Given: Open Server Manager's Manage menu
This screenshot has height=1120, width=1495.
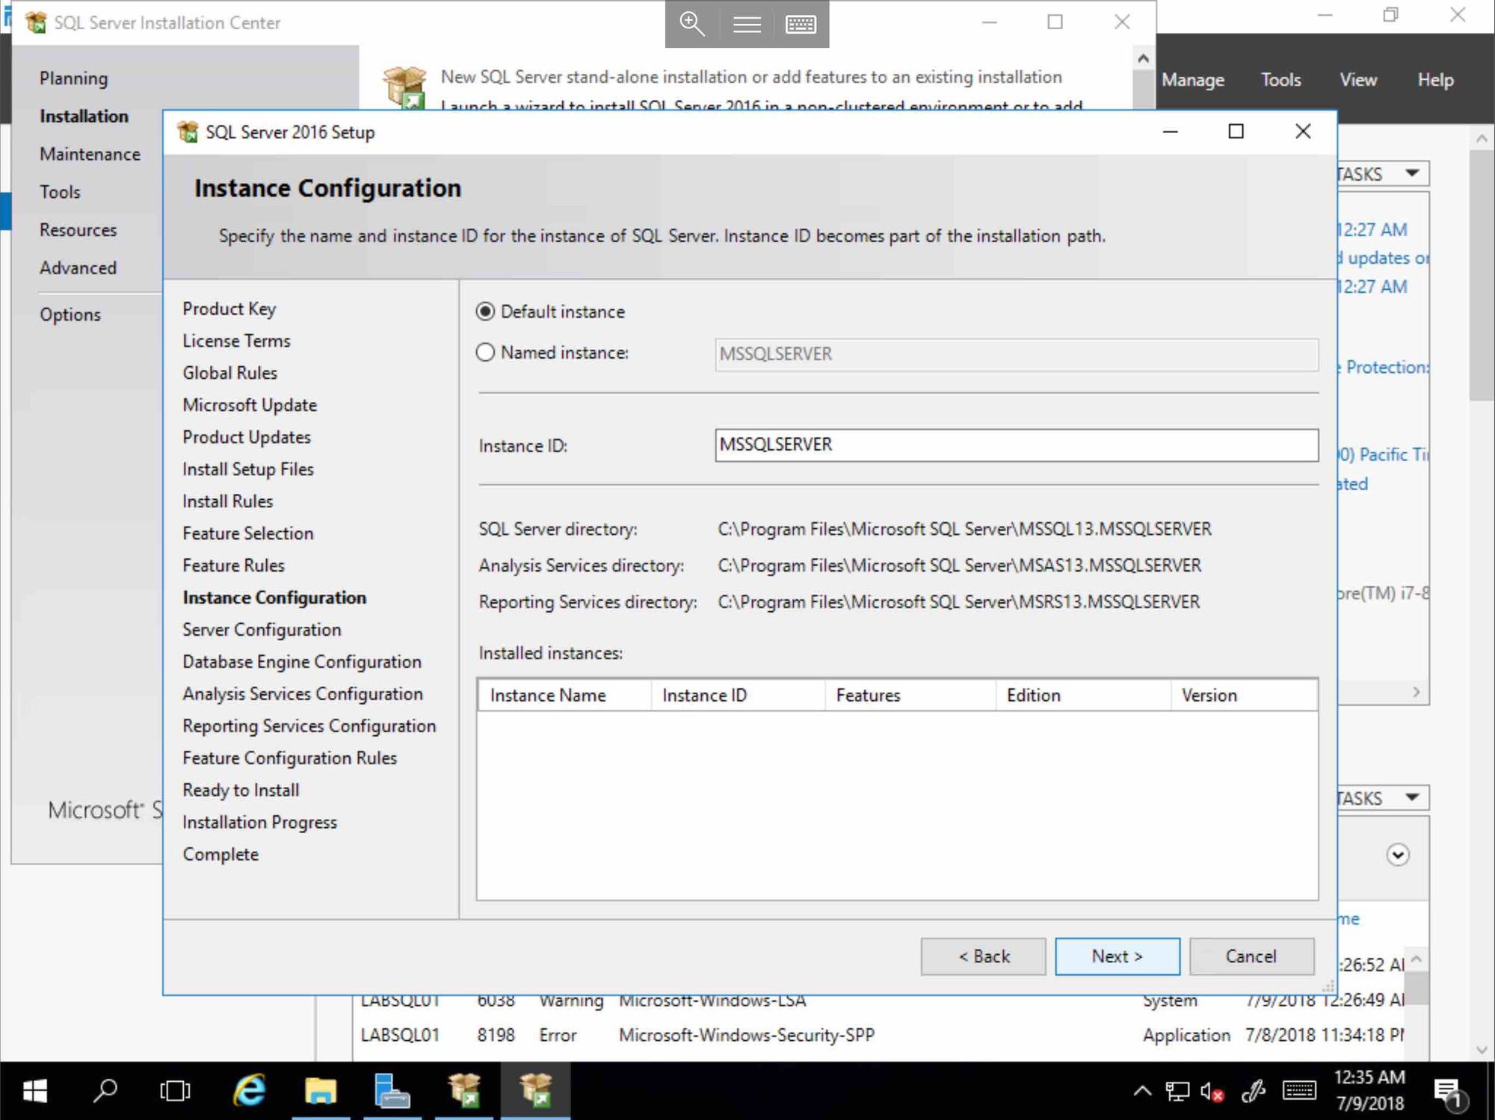Looking at the screenshot, I should tap(1193, 80).
